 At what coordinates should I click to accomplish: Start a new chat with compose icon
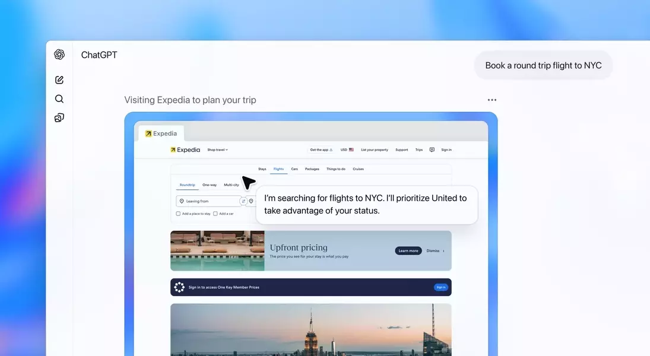(59, 80)
